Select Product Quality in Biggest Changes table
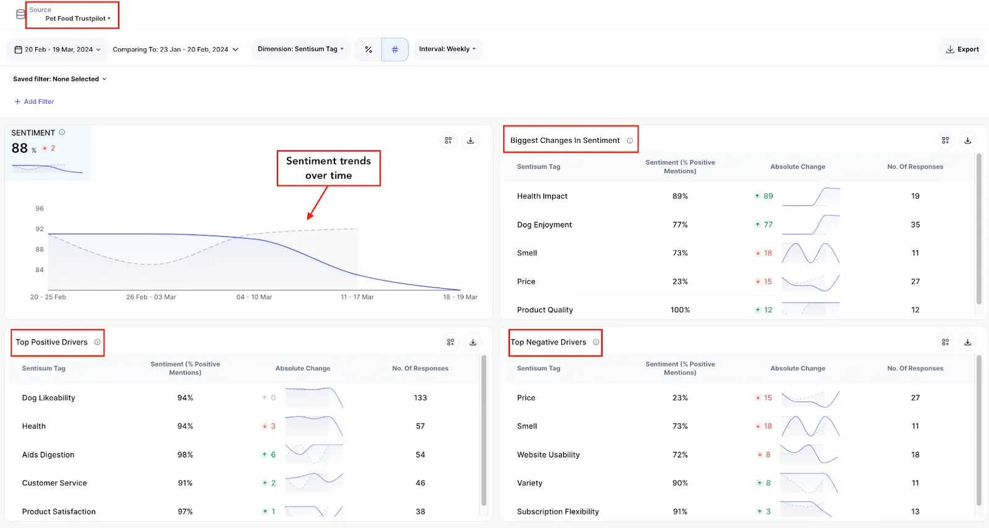The height and width of the screenshot is (528, 989). (545, 310)
